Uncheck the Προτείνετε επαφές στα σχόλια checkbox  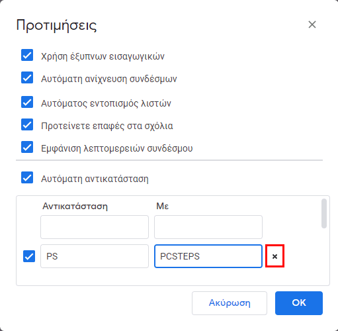point(27,124)
